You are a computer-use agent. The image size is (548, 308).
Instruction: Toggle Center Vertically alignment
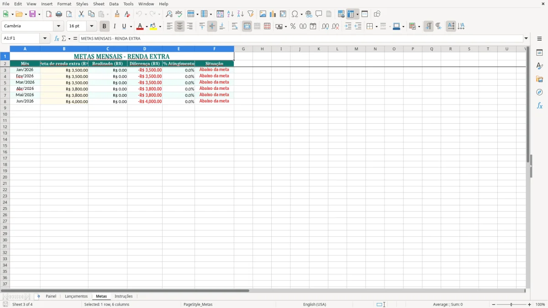(212, 26)
